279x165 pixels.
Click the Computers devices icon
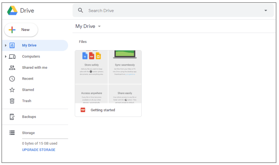click(x=12, y=57)
